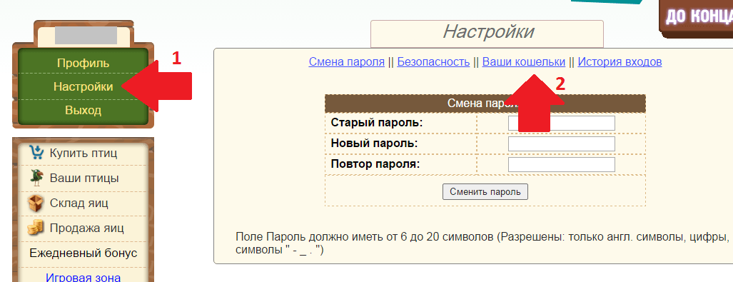Viewport: 733px width, 282px height.
Task: View История входов link
Action: click(x=620, y=61)
